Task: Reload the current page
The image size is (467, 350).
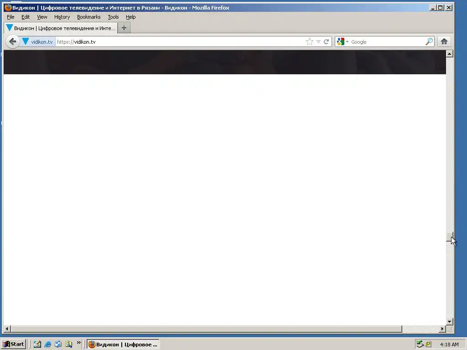Action: (x=327, y=41)
